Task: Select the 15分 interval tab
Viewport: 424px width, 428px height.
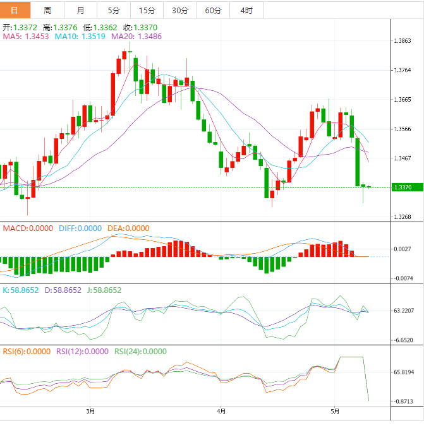Action: [x=147, y=10]
